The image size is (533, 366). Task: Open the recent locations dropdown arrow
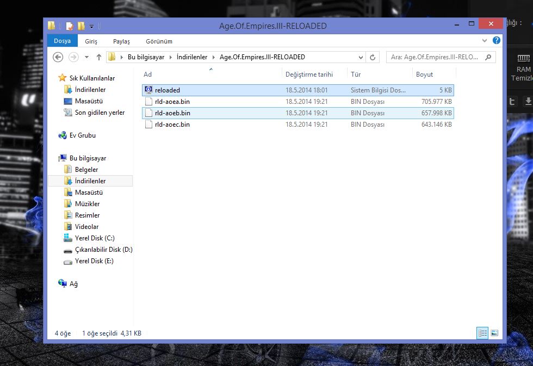(x=86, y=57)
